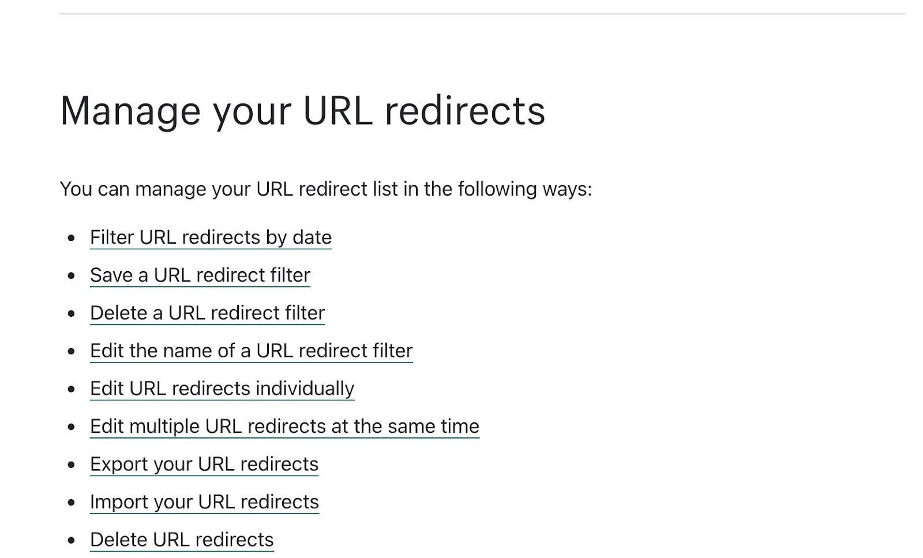
Task: Open Edit URL redirects individually link
Action: tap(222, 389)
